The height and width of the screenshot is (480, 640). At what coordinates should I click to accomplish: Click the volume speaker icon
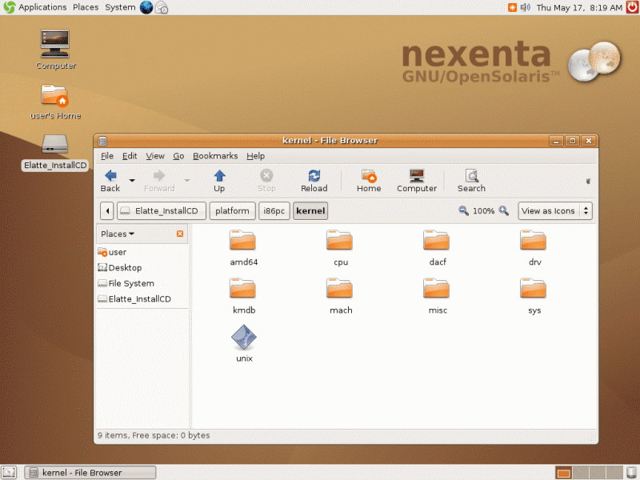526,7
